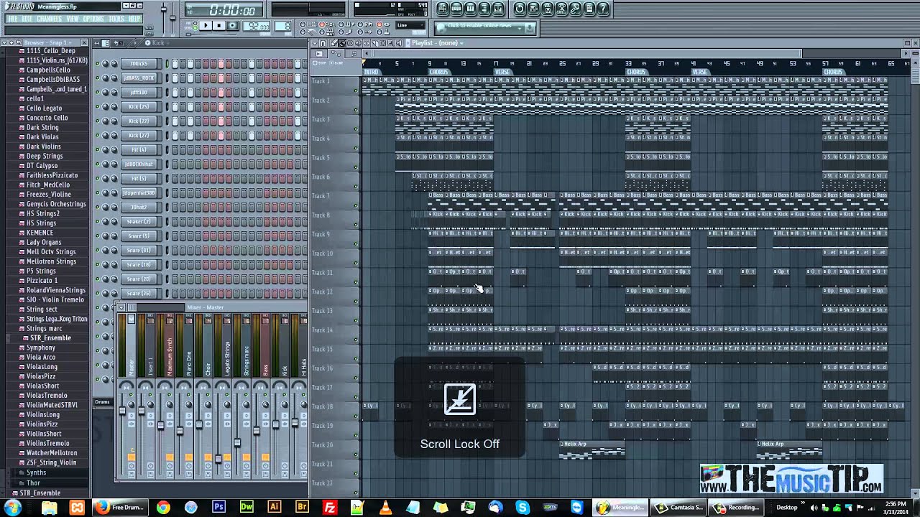Open the Line snap dropdown

pos(411,26)
